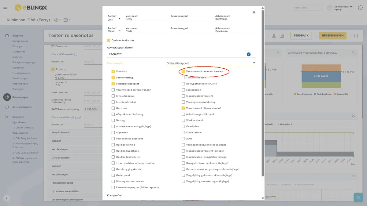Click the Gegevens clipboard icon in the sidebar
Viewport: 367px width, 206px height.
pos(7,36)
